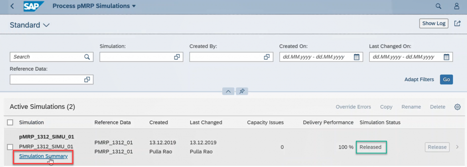Image resolution: width=467 pixels, height=167 pixels.
Task: Expand the Standard variant dropdown
Action: [46, 25]
